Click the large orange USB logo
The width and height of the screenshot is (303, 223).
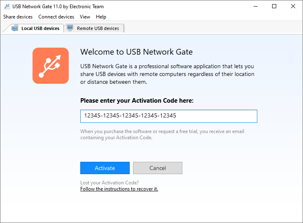pos(51,66)
